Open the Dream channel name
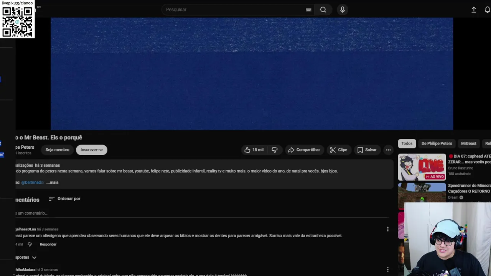The image size is (491, 276). tap(453, 197)
